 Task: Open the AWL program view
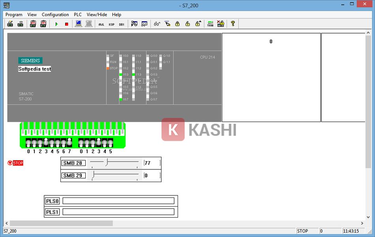pos(101,24)
